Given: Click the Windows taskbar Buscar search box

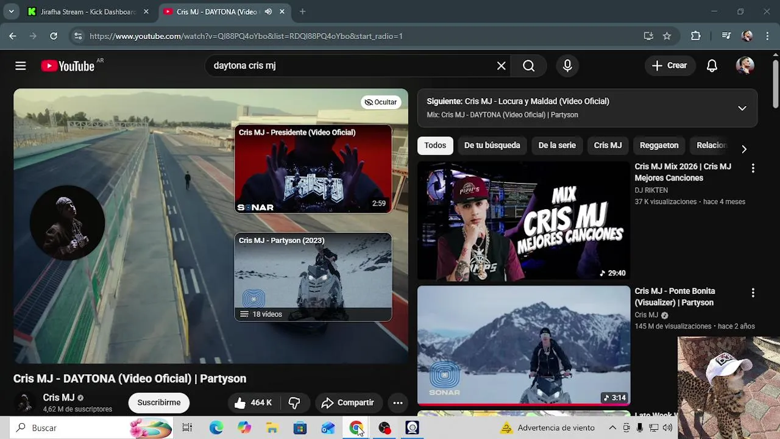Looking at the screenshot, I should [93, 428].
